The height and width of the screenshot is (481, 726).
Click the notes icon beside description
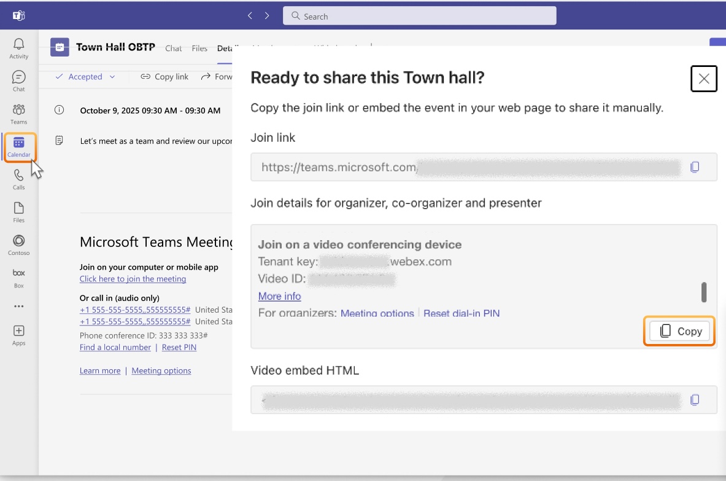coord(59,140)
